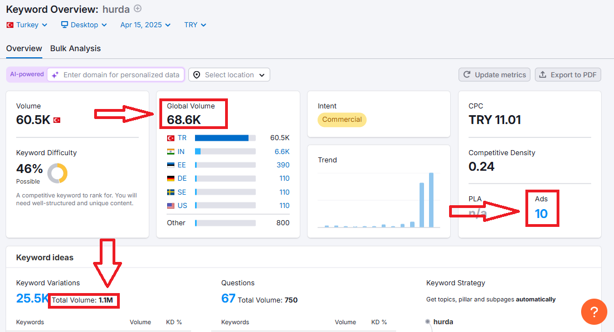614x332 pixels.
Task: Click the Export to PDF button
Action: (568, 75)
